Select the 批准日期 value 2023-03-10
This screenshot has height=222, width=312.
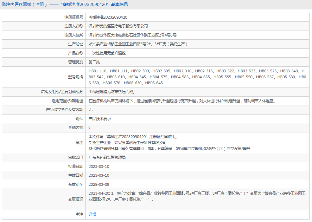tap(99, 166)
